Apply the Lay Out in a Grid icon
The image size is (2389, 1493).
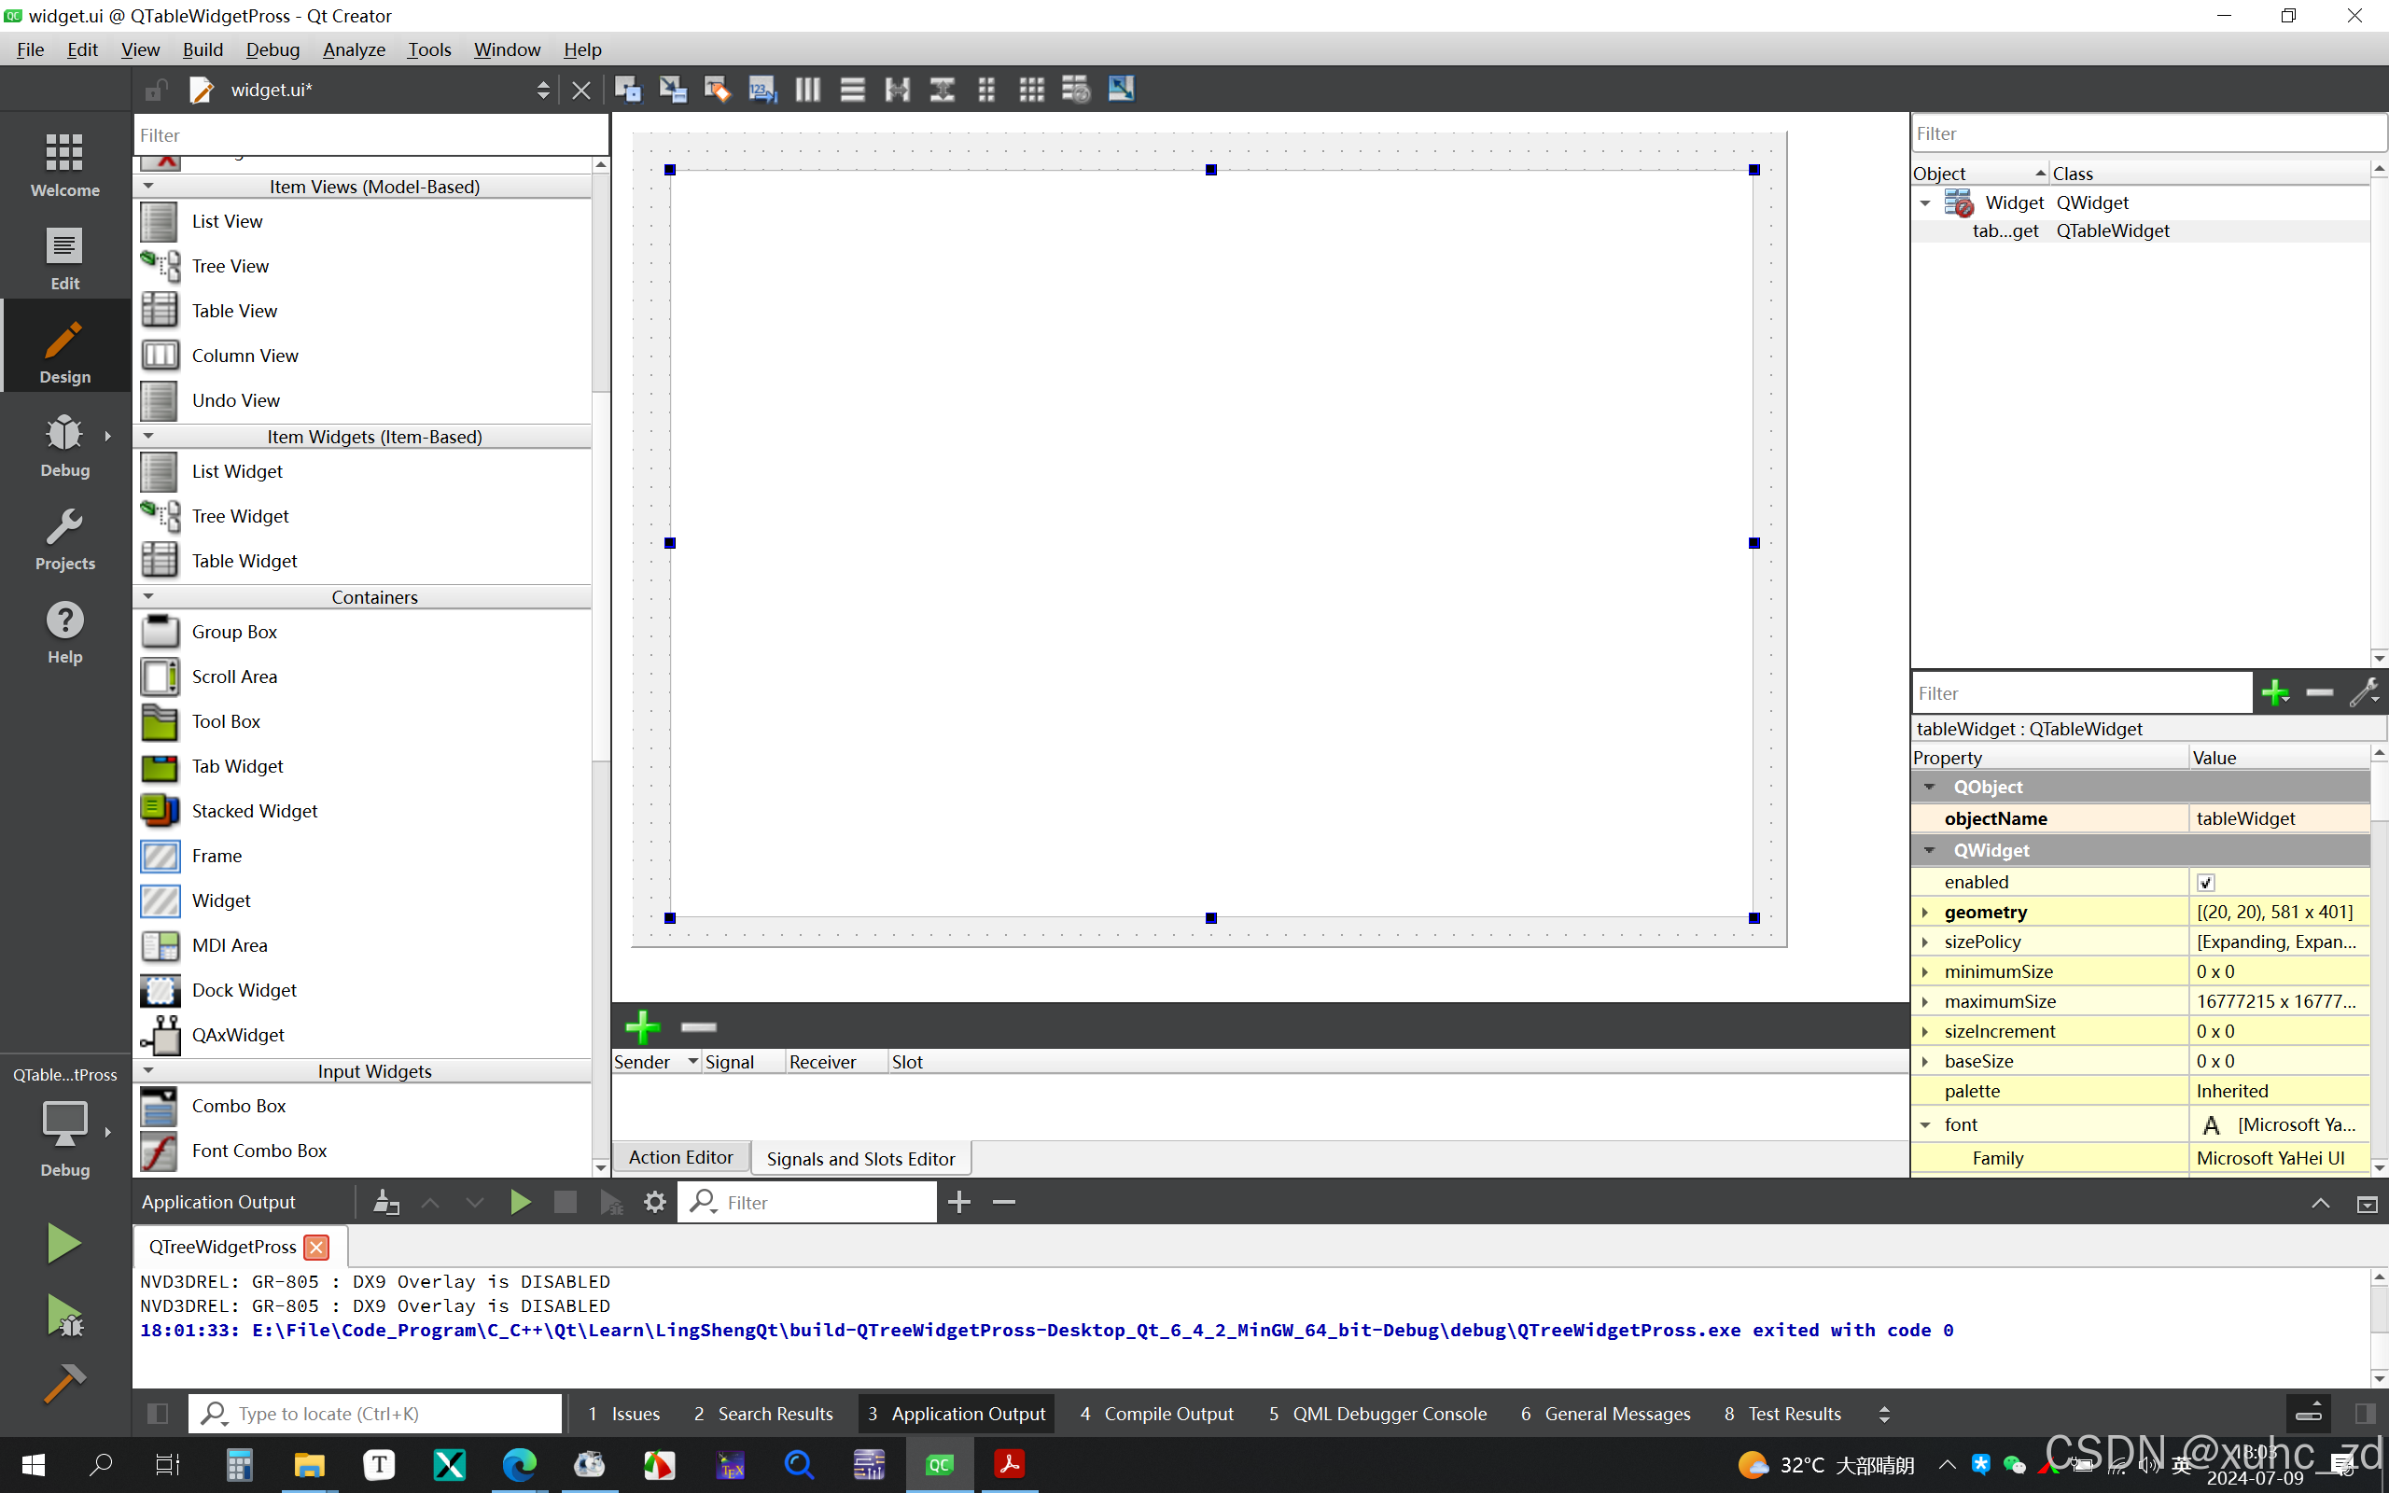(1031, 90)
